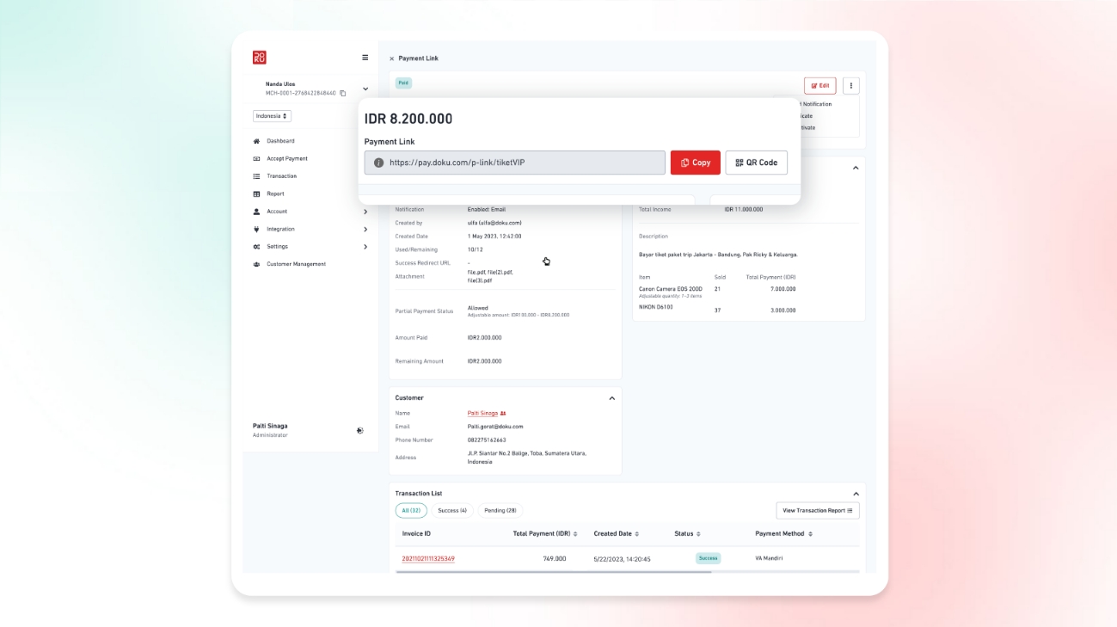Click the info icon in the payment link field
Screen dimensions: 1117x627
coord(378,163)
